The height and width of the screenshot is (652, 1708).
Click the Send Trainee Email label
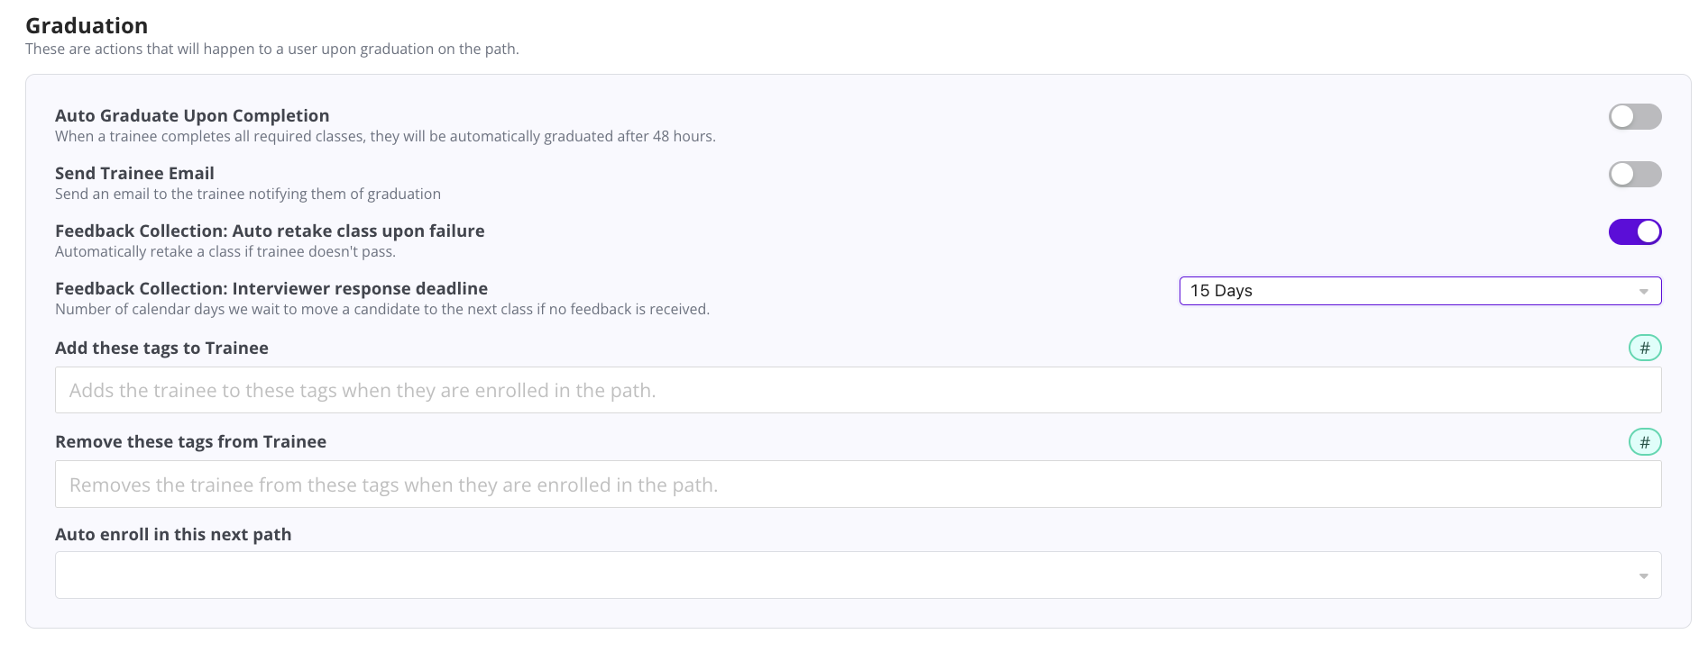pos(134,174)
